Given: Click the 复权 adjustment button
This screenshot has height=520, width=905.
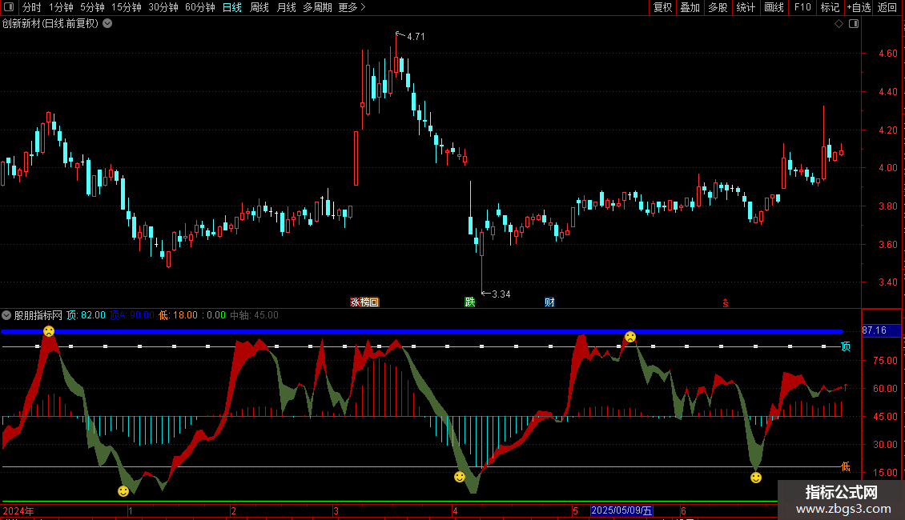Looking at the screenshot, I should [662, 7].
